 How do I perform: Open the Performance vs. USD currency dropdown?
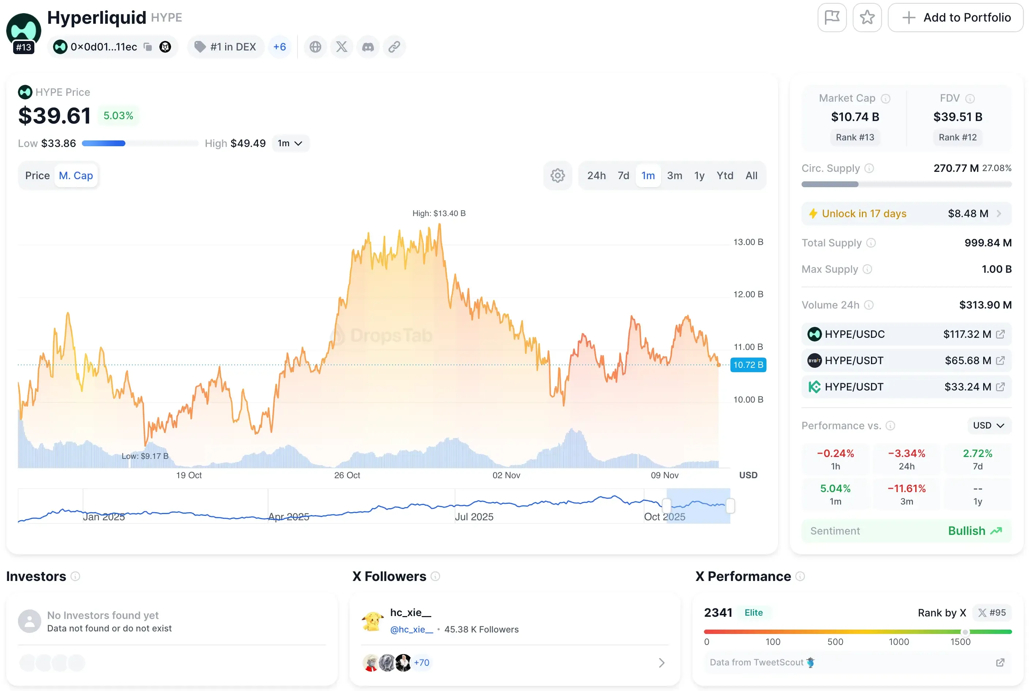[x=988, y=425]
